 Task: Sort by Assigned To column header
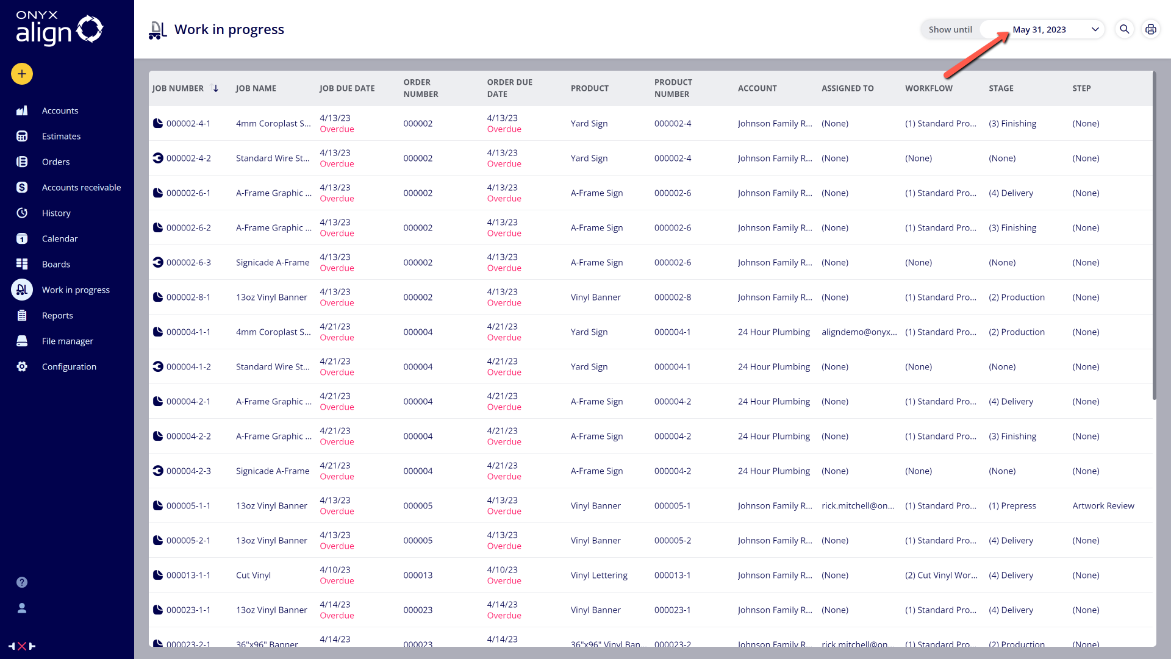848,88
